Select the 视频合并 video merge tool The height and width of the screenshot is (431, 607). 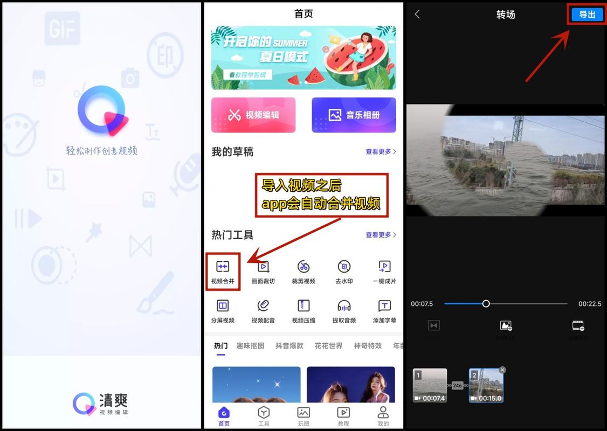click(224, 270)
